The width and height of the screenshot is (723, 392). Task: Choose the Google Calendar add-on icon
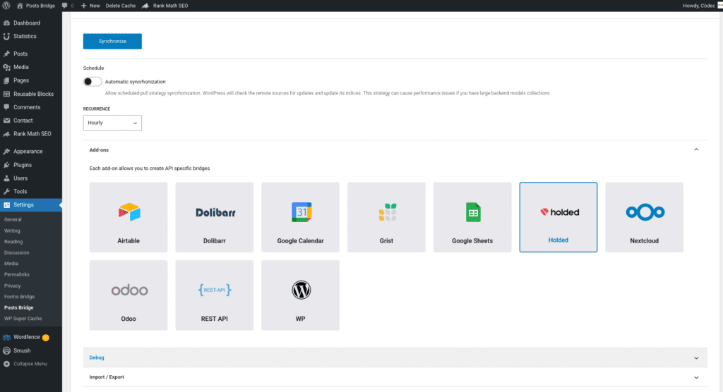pyautogui.click(x=301, y=212)
